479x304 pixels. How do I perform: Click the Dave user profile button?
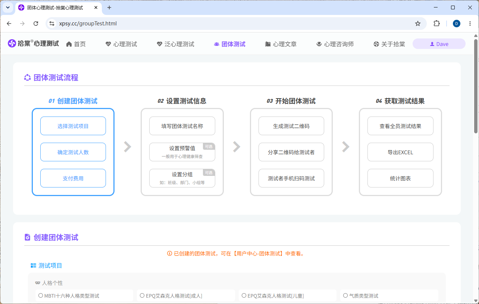tap(439, 44)
